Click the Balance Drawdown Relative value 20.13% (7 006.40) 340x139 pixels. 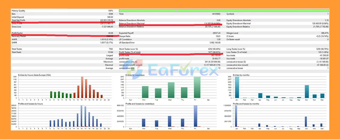(213, 26)
